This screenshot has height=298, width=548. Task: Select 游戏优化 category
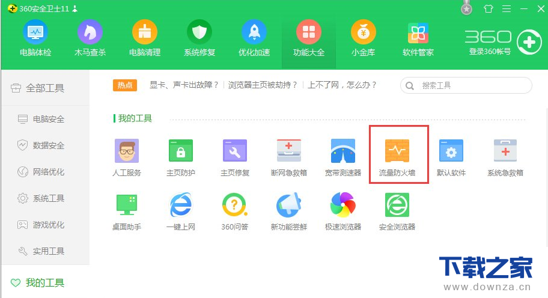pyautogui.click(x=41, y=225)
